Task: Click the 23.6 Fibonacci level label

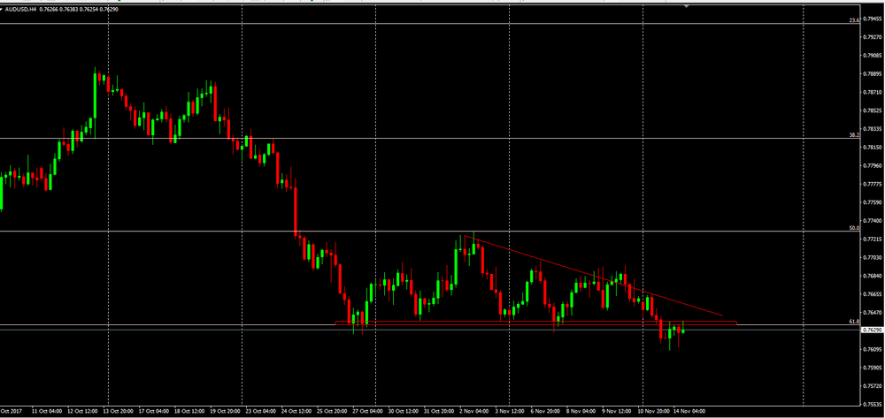Action: [x=854, y=20]
